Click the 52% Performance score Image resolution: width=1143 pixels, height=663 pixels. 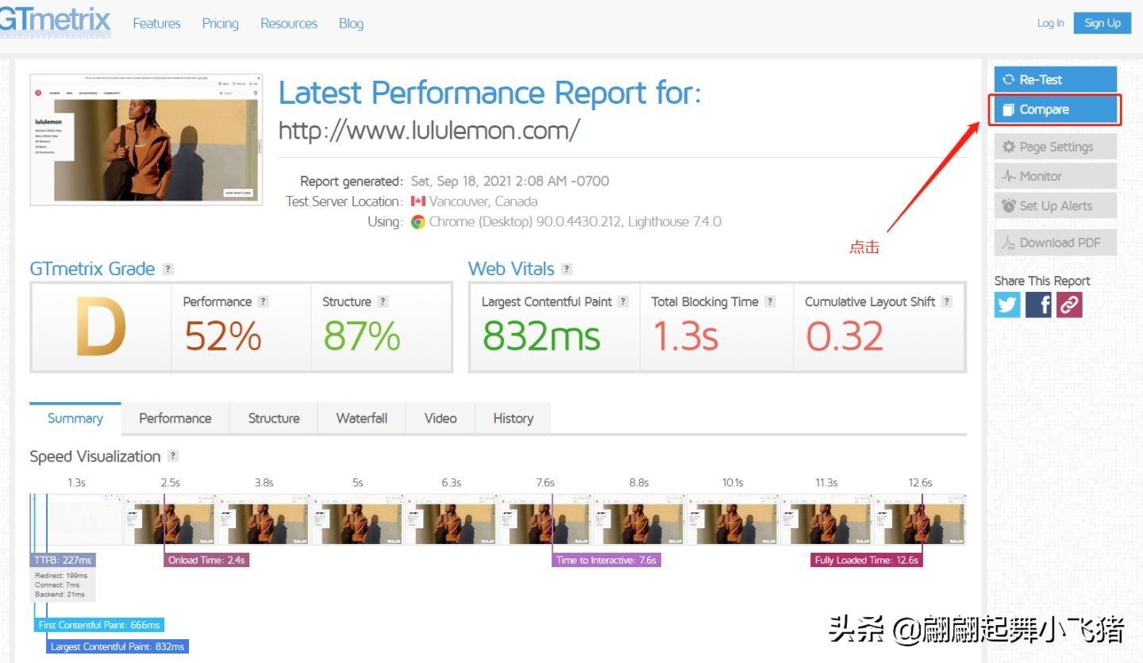(x=223, y=335)
